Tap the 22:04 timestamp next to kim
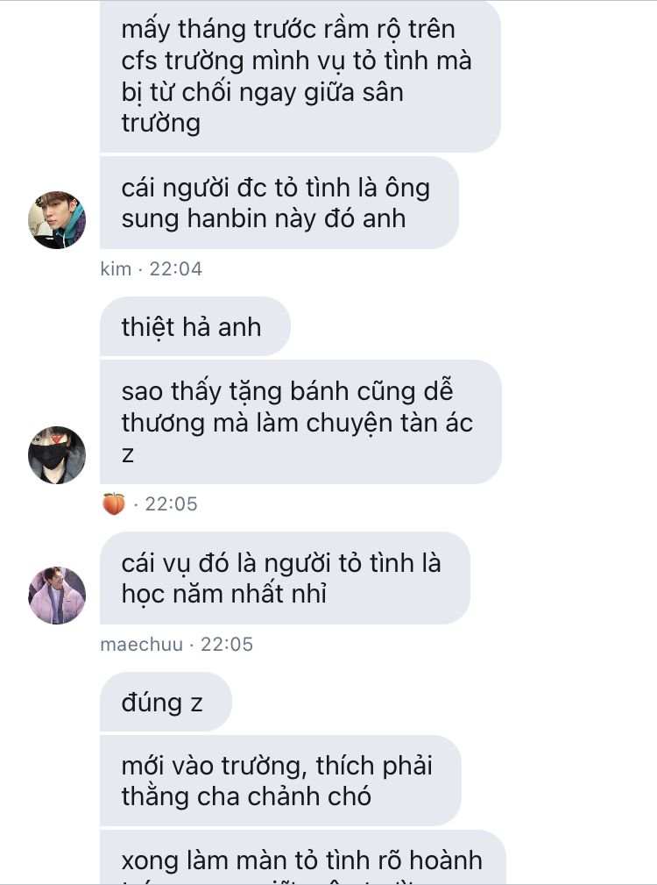657x885 pixels. click(175, 268)
